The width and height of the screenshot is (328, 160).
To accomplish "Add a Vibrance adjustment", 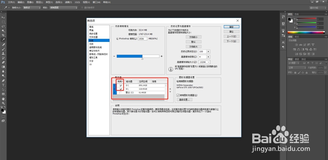I will point(313,45).
